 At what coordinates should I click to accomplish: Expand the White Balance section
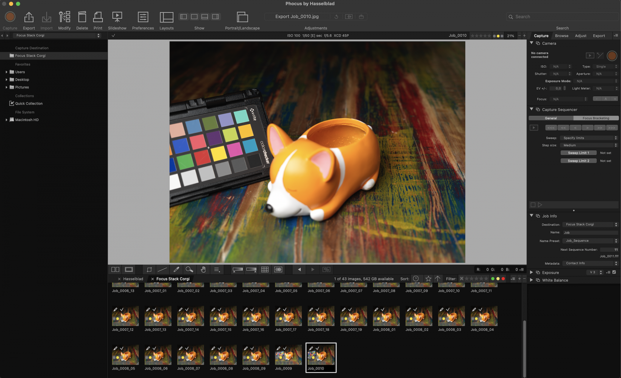[x=531, y=280]
